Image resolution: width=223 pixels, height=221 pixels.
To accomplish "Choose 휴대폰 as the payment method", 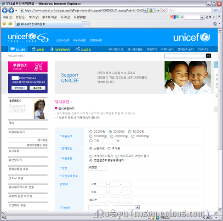I will click(109, 149).
